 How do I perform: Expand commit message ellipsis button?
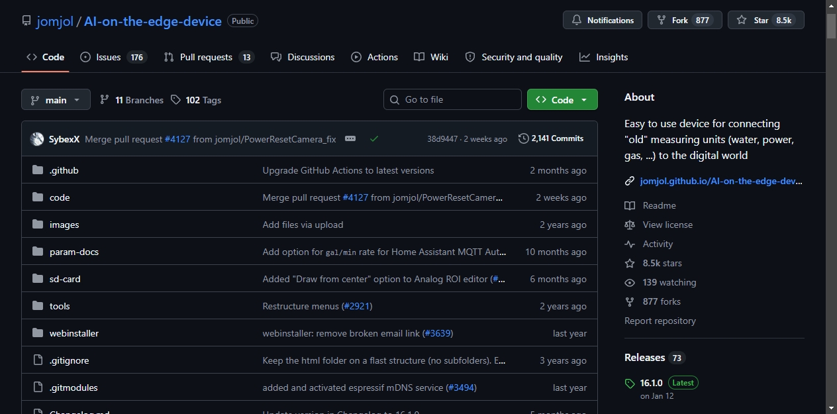click(x=350, y=139)
